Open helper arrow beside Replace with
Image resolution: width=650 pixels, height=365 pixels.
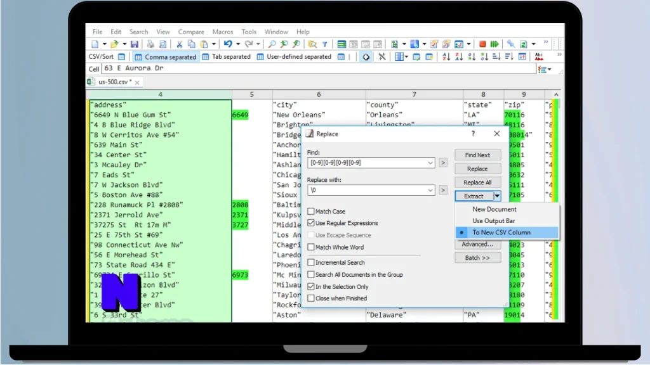442,190
